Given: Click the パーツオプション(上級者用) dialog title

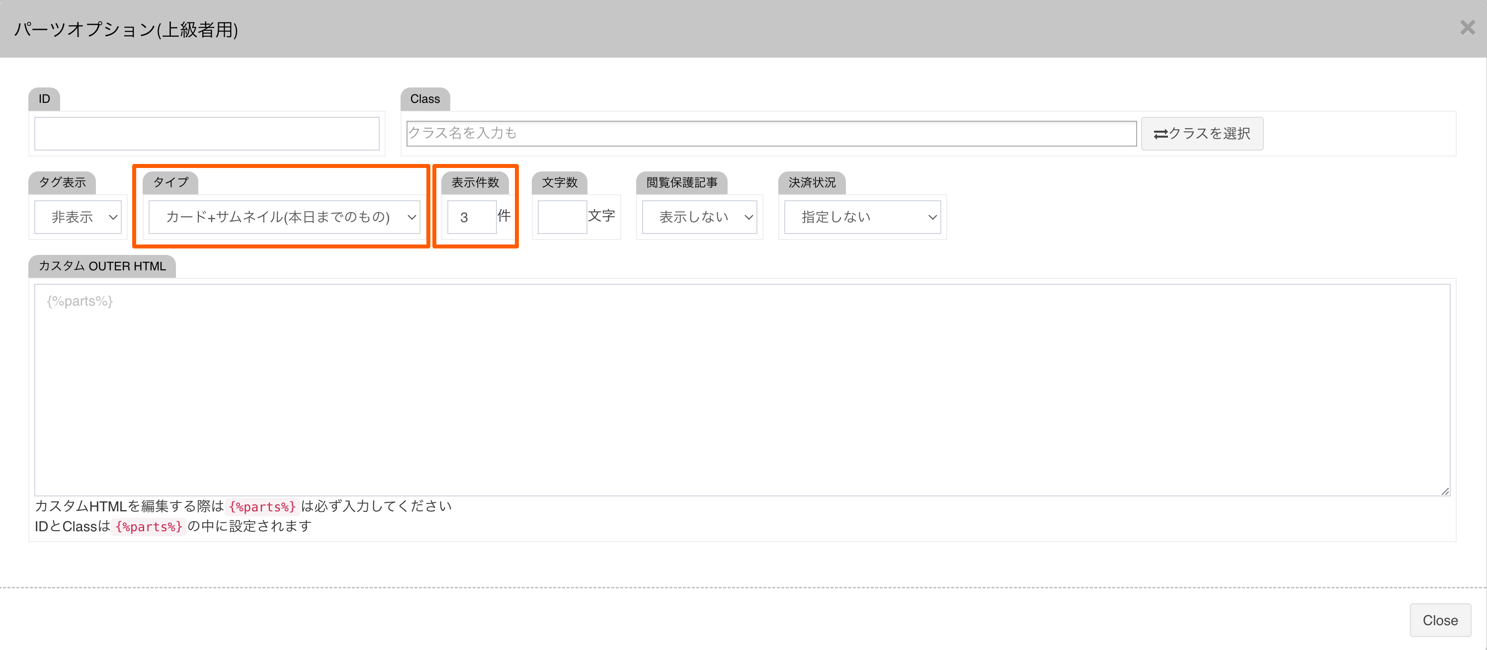Looking at the screenshot, I should point(126,29).
